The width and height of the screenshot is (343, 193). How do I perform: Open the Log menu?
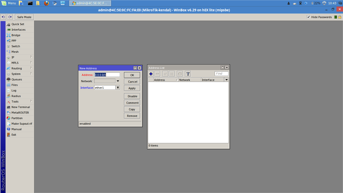coord(20,90)
